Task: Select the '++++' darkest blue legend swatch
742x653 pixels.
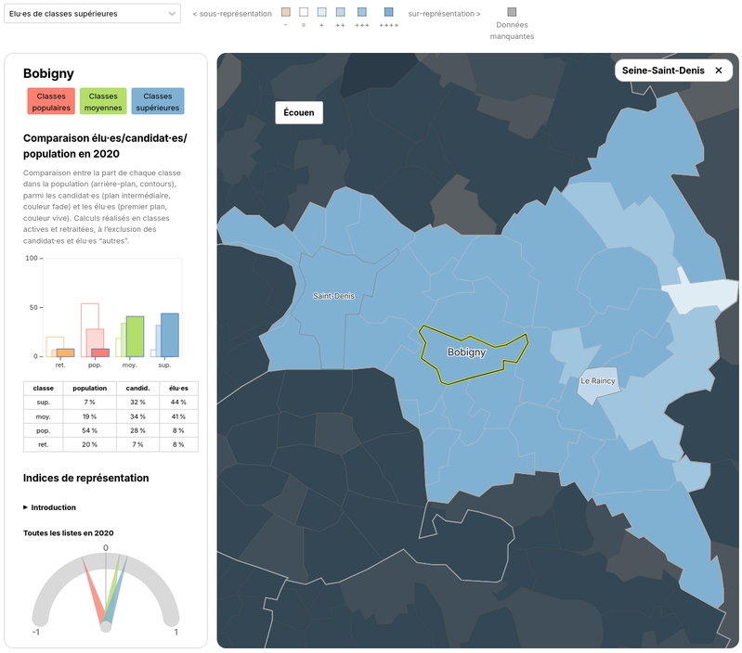Action: point(388,12)
